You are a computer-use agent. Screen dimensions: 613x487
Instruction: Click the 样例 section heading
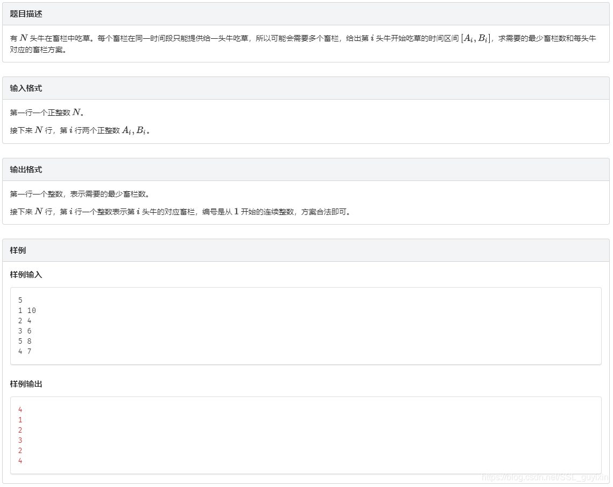click(18, 250)
